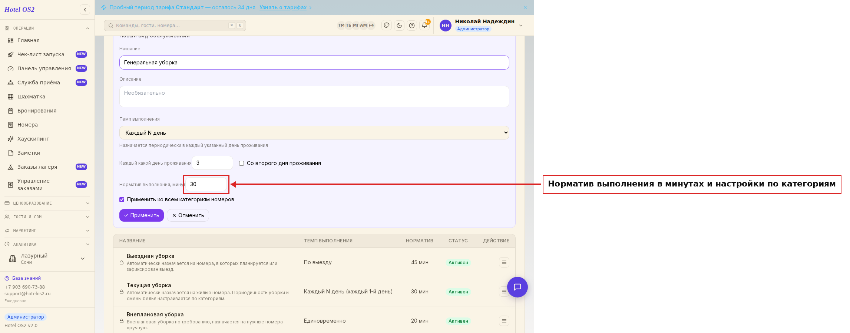Open the Лазурный hotel selector
The height and width of the screenshot is (333, 850).
tap(47, 259)
